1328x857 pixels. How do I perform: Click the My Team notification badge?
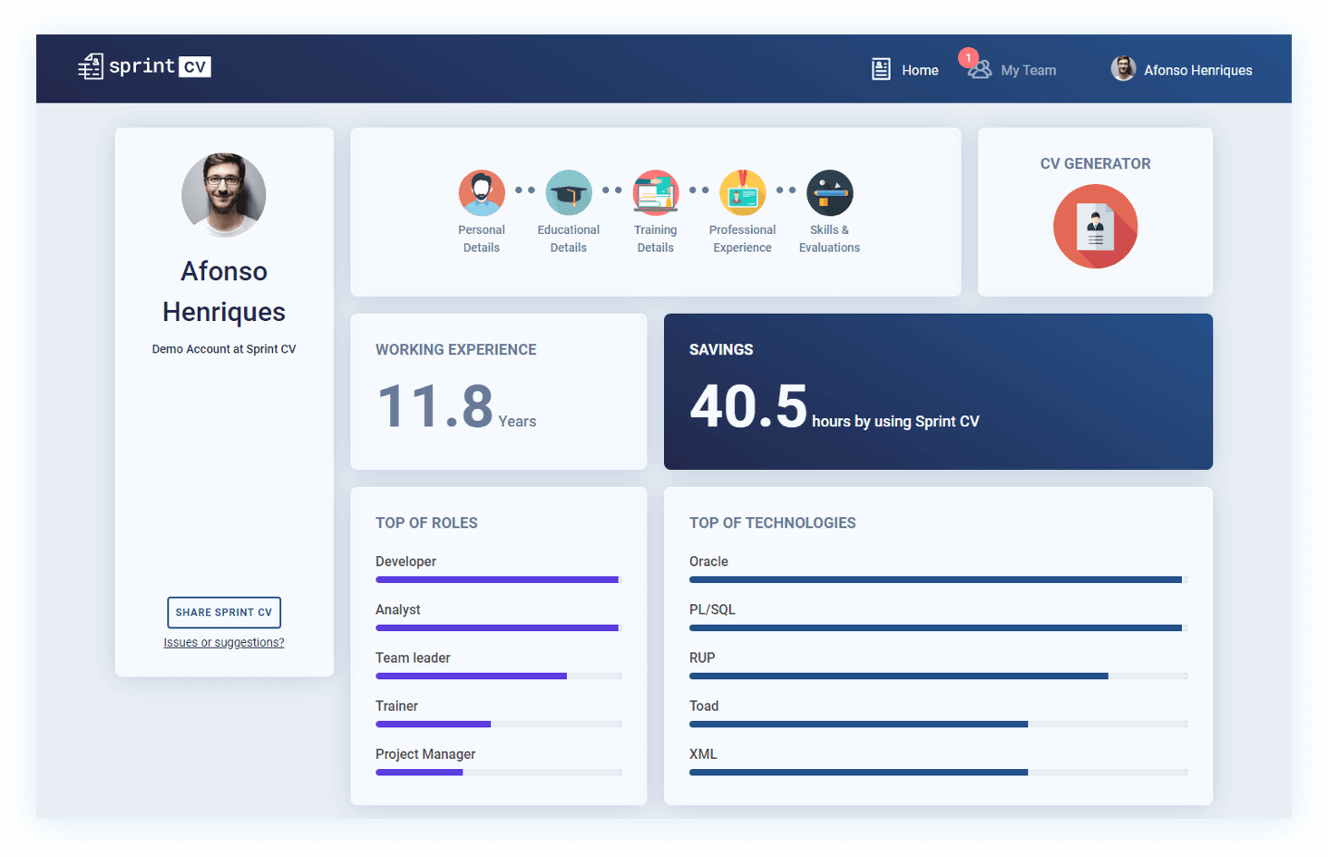[968, 58]
